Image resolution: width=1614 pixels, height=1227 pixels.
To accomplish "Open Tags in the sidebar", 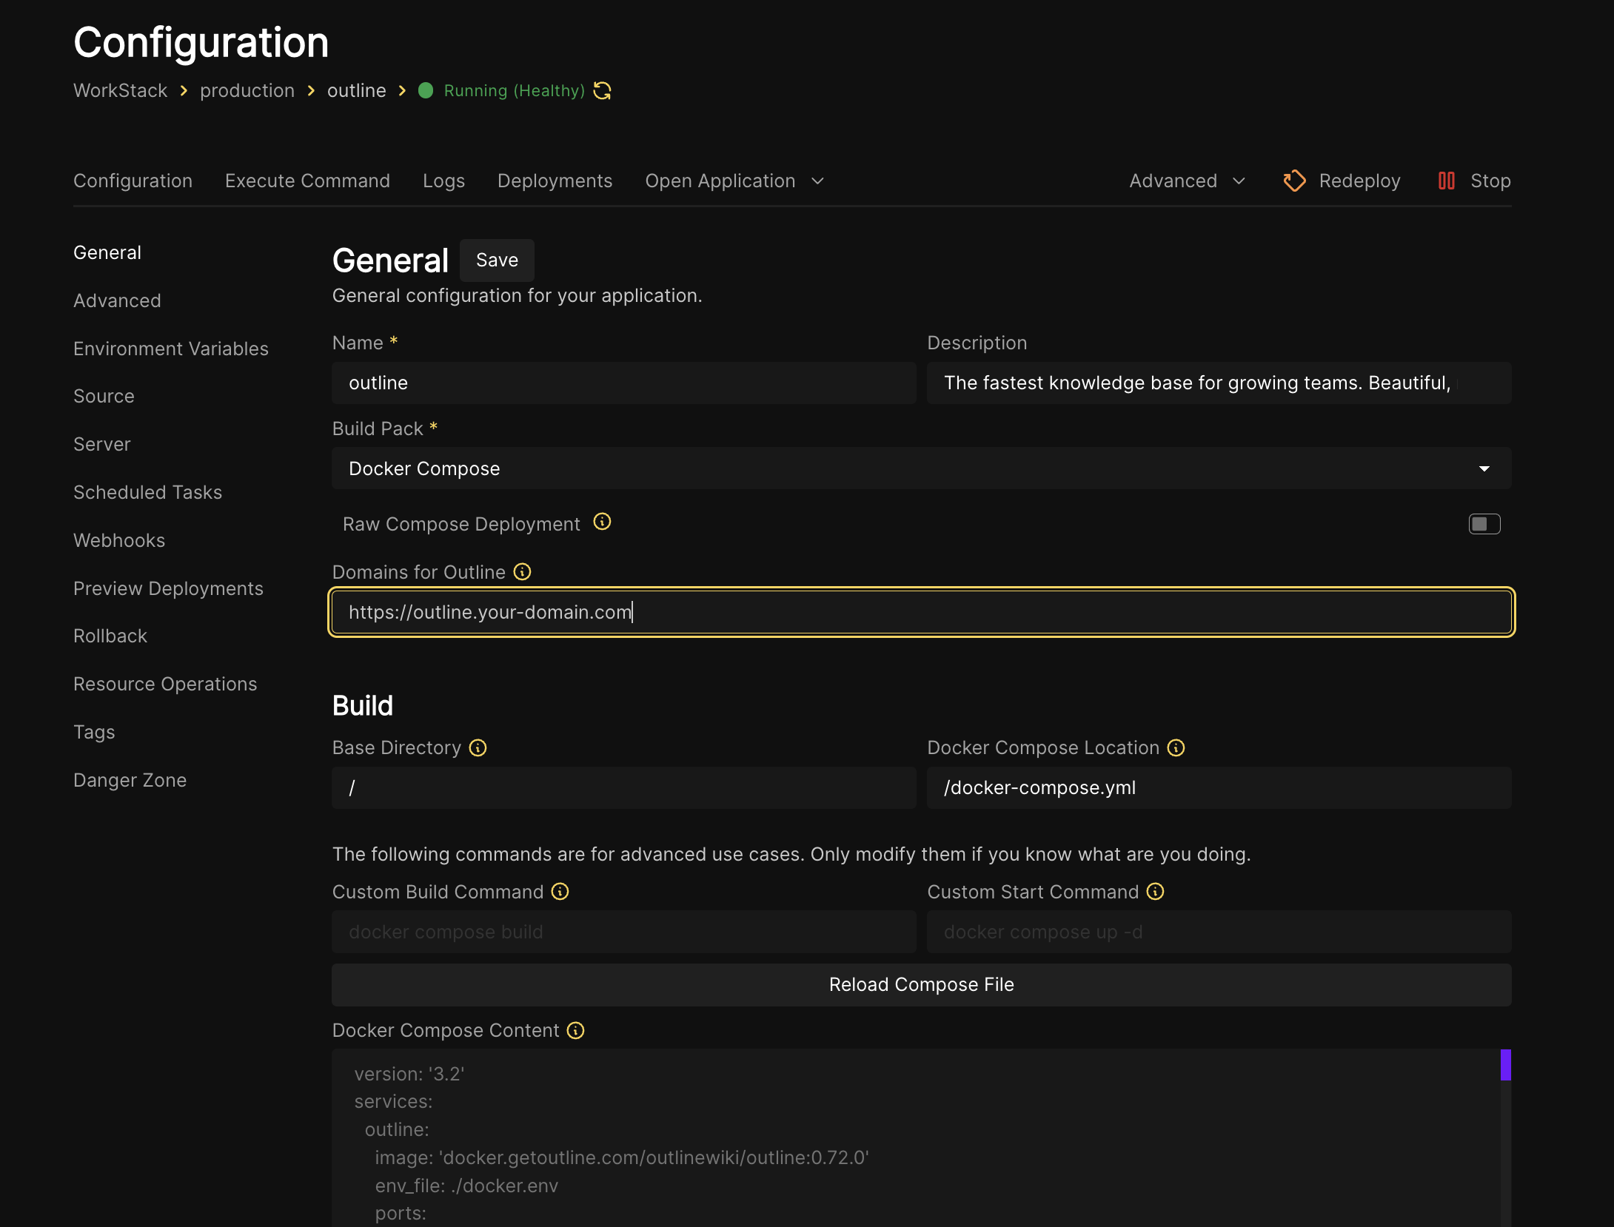I will click(94, 733).
